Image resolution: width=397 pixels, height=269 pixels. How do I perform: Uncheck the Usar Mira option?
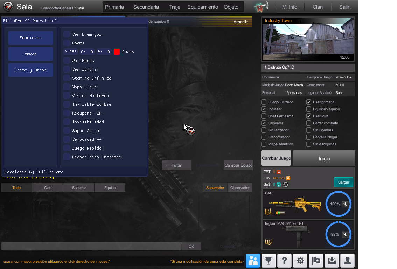[x=308, y=116]
